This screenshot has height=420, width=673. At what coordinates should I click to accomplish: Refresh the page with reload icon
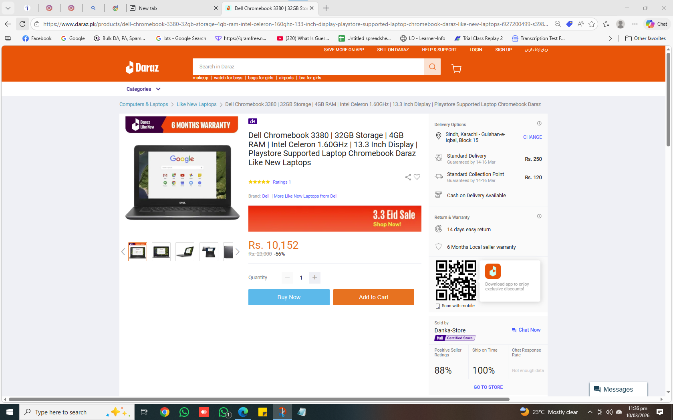[x=22, y=24]
